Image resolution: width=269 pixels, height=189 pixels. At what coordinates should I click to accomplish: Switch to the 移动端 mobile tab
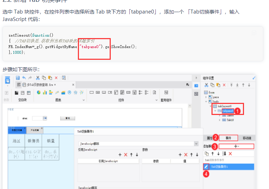tap(247, 138)
